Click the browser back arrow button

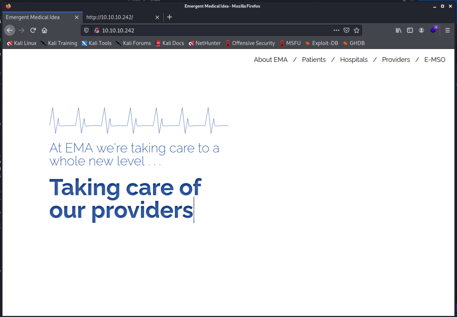point(10,30)
